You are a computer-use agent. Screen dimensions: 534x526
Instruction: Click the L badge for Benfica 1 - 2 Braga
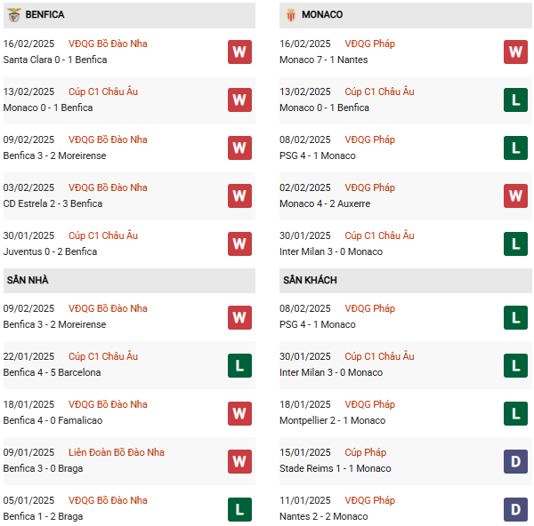click(x=239, y=508)
